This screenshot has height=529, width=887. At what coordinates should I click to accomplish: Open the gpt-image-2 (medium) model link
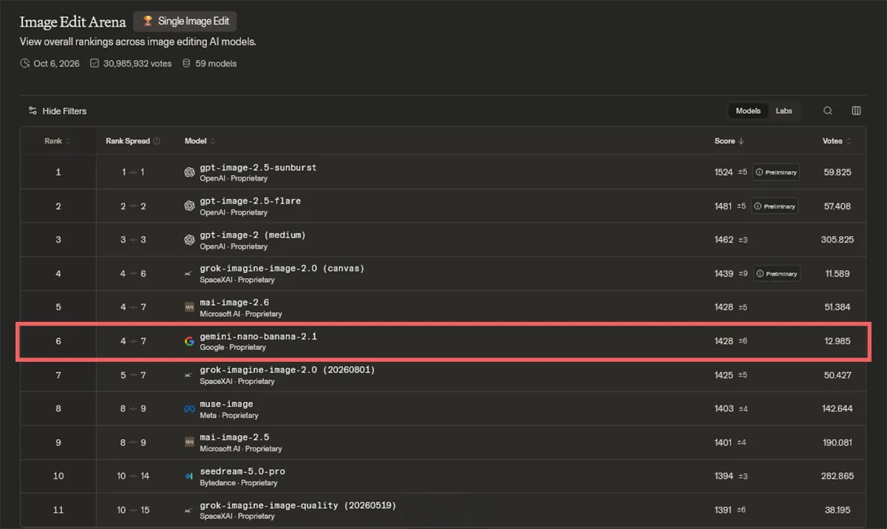pyautogui.click(x=252, y=235)
